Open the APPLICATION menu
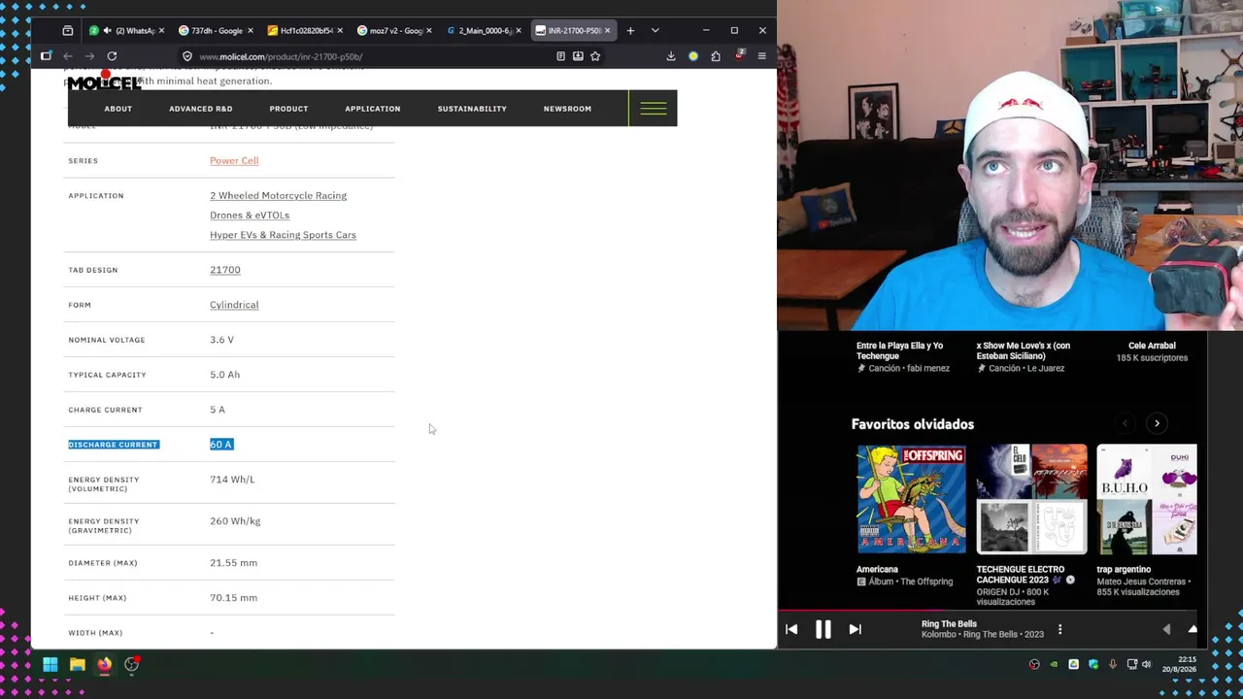 (373, 109)
